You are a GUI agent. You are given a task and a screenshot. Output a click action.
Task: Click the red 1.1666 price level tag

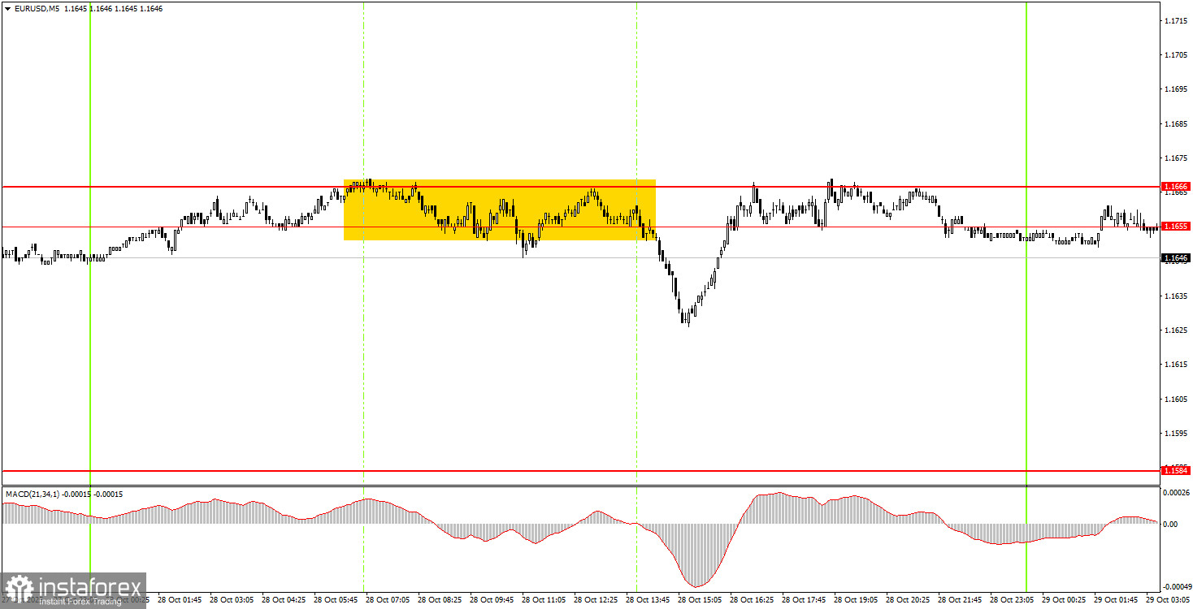click(1176, 187)
